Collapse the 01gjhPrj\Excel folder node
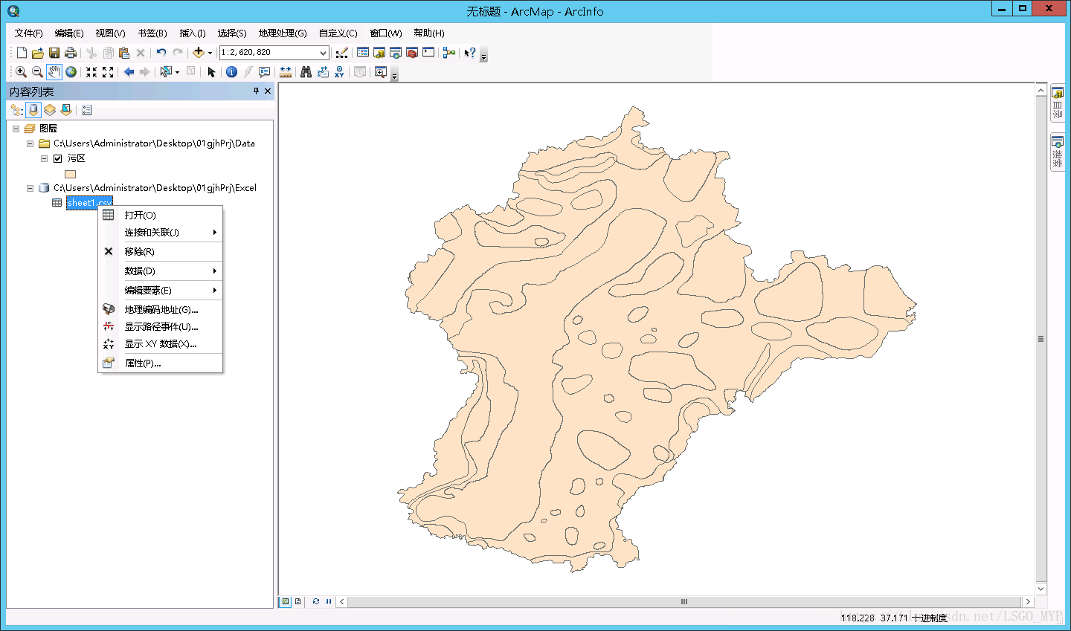1071x631 pixels. [30, 188]
